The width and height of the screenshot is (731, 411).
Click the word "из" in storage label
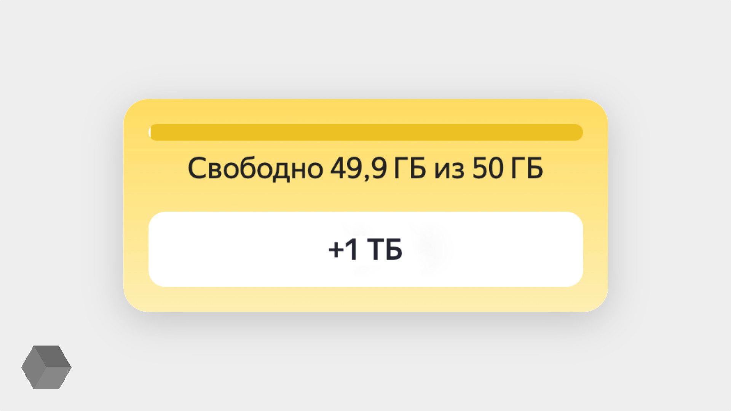pos(449,170)
